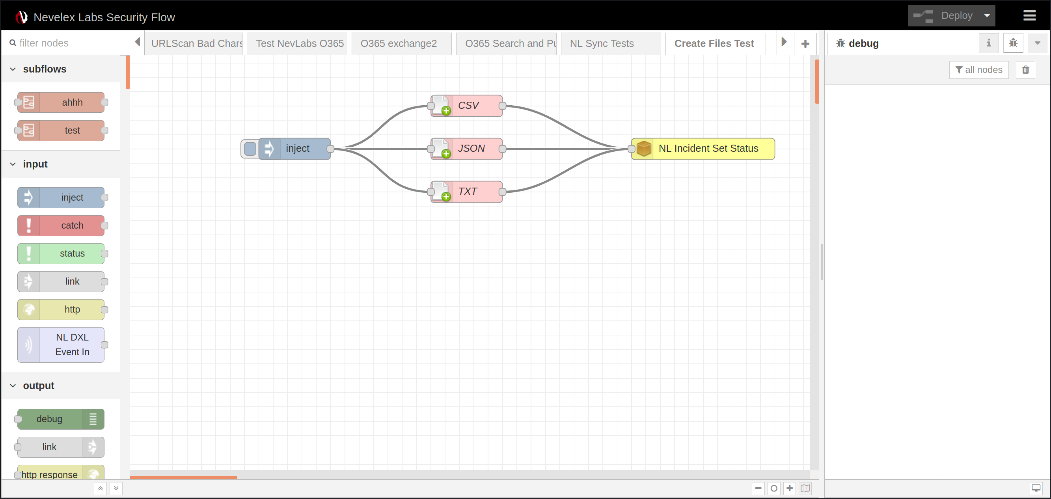Click the debug bug icon tab
The width and height of the screenshot is (1051, 499).
(x=1013, y=43)
